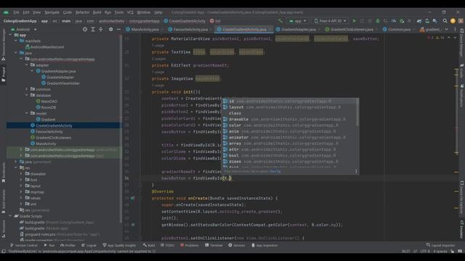
Task: Open the VCS menu
Action: [130, 12]
